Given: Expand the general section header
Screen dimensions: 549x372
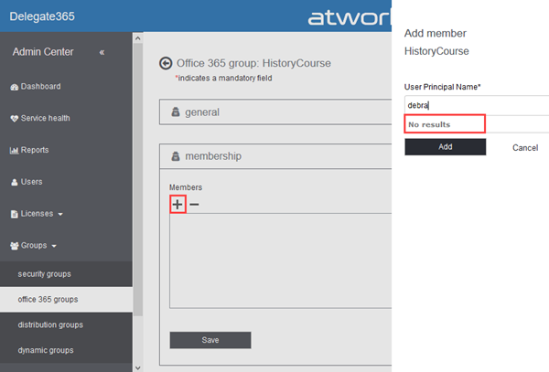Looking at the screenshot, I should 275,112.
